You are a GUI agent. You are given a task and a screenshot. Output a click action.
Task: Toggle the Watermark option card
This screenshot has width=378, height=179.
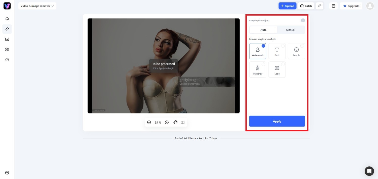coord(258,51)
